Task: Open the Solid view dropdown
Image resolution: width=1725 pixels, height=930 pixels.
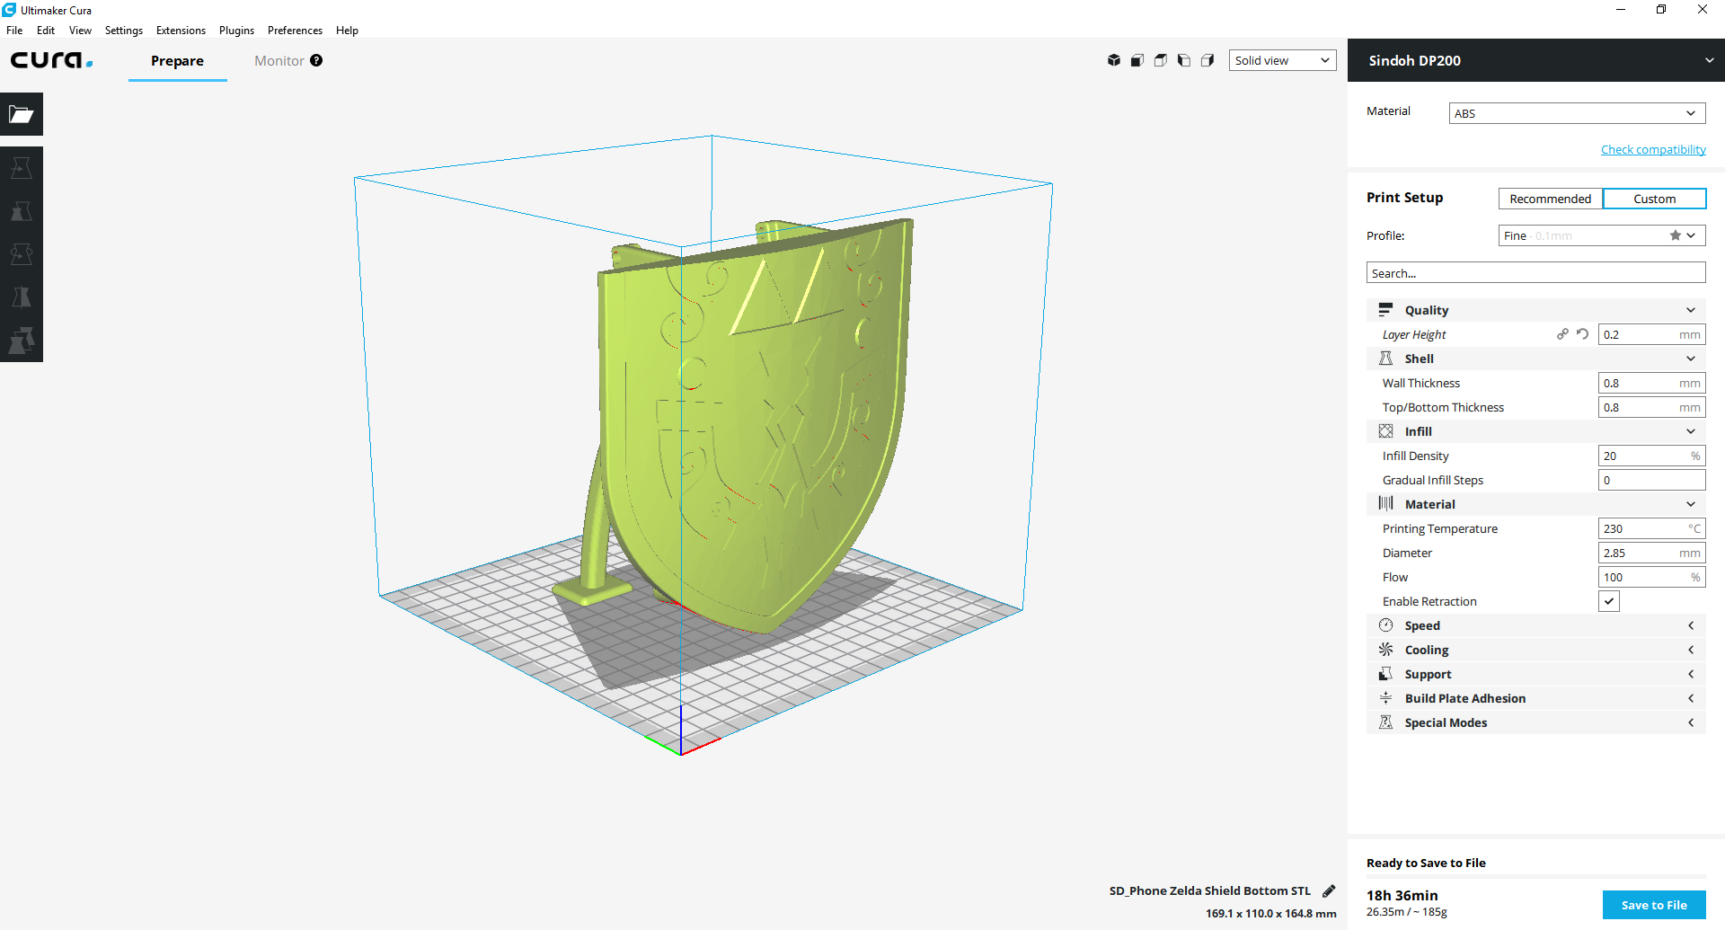Action: point(1282,60)
